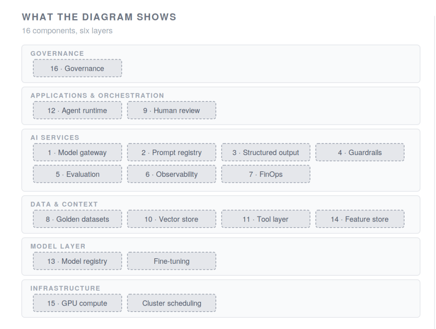Open the 9 · Human review component
Viewport: 436px width, 329px height.
172,110
